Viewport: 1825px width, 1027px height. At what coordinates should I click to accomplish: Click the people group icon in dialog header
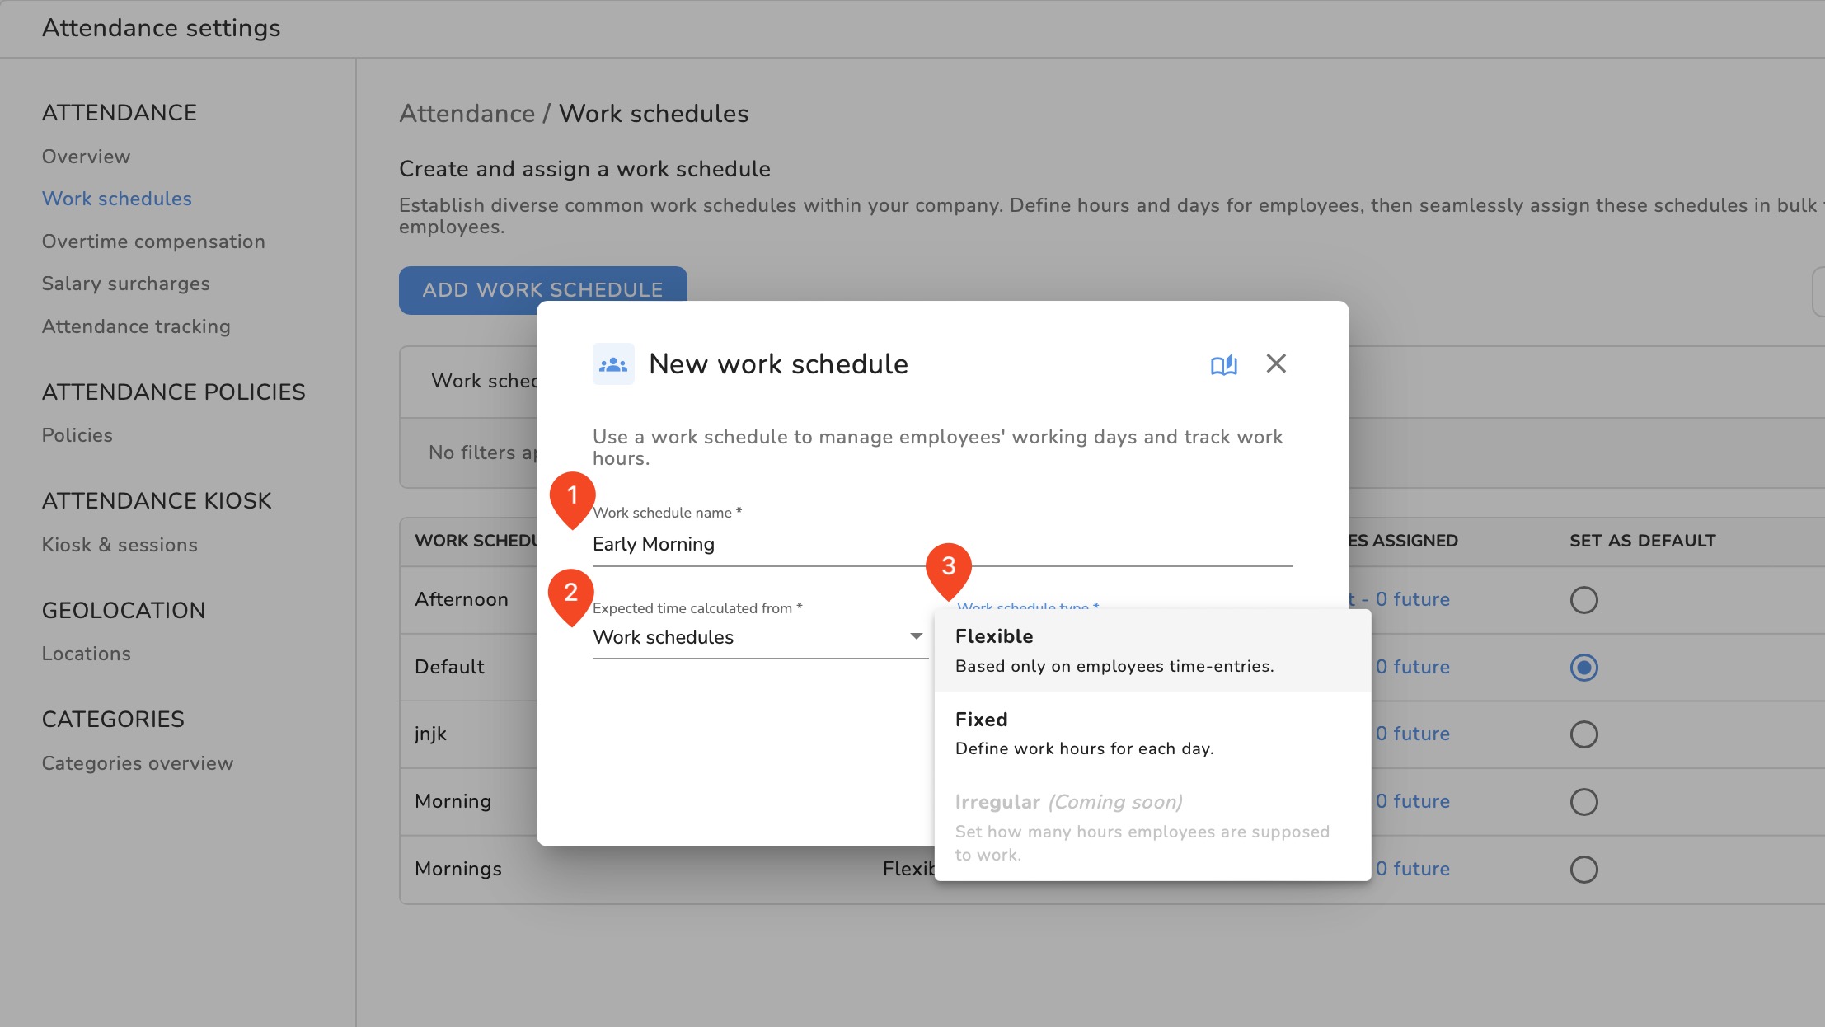[613, 364]
